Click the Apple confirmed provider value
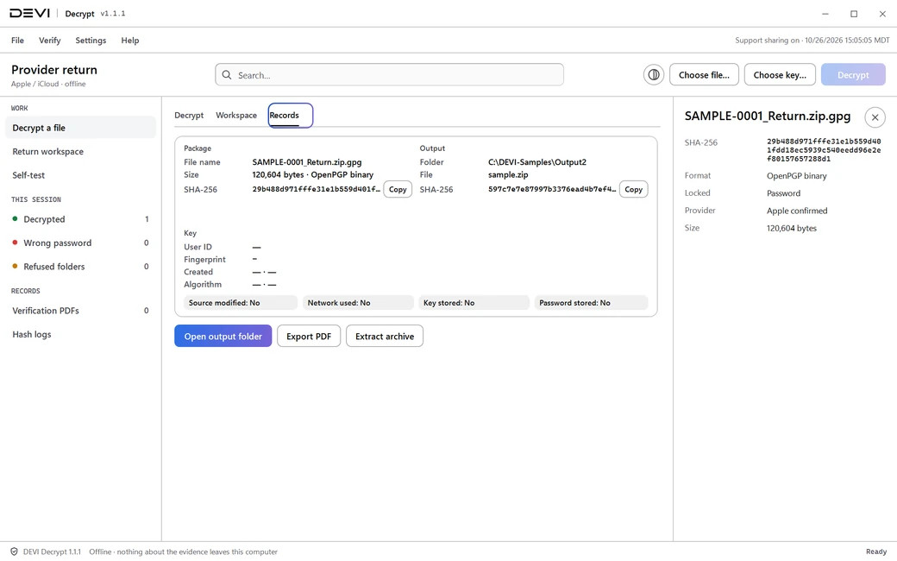Viewport: 897px width, 561px height. 797,211
